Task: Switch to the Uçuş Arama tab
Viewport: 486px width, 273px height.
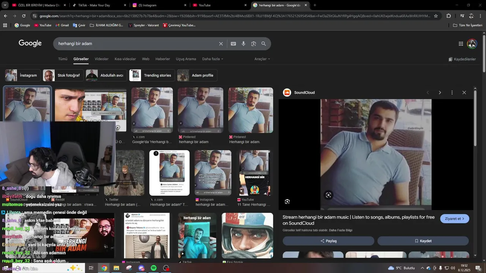Action: (x=186, y=59)
